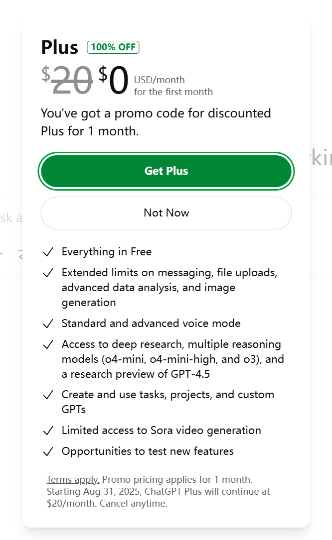Click the struck-through $20 original price

tap(67, 80)
